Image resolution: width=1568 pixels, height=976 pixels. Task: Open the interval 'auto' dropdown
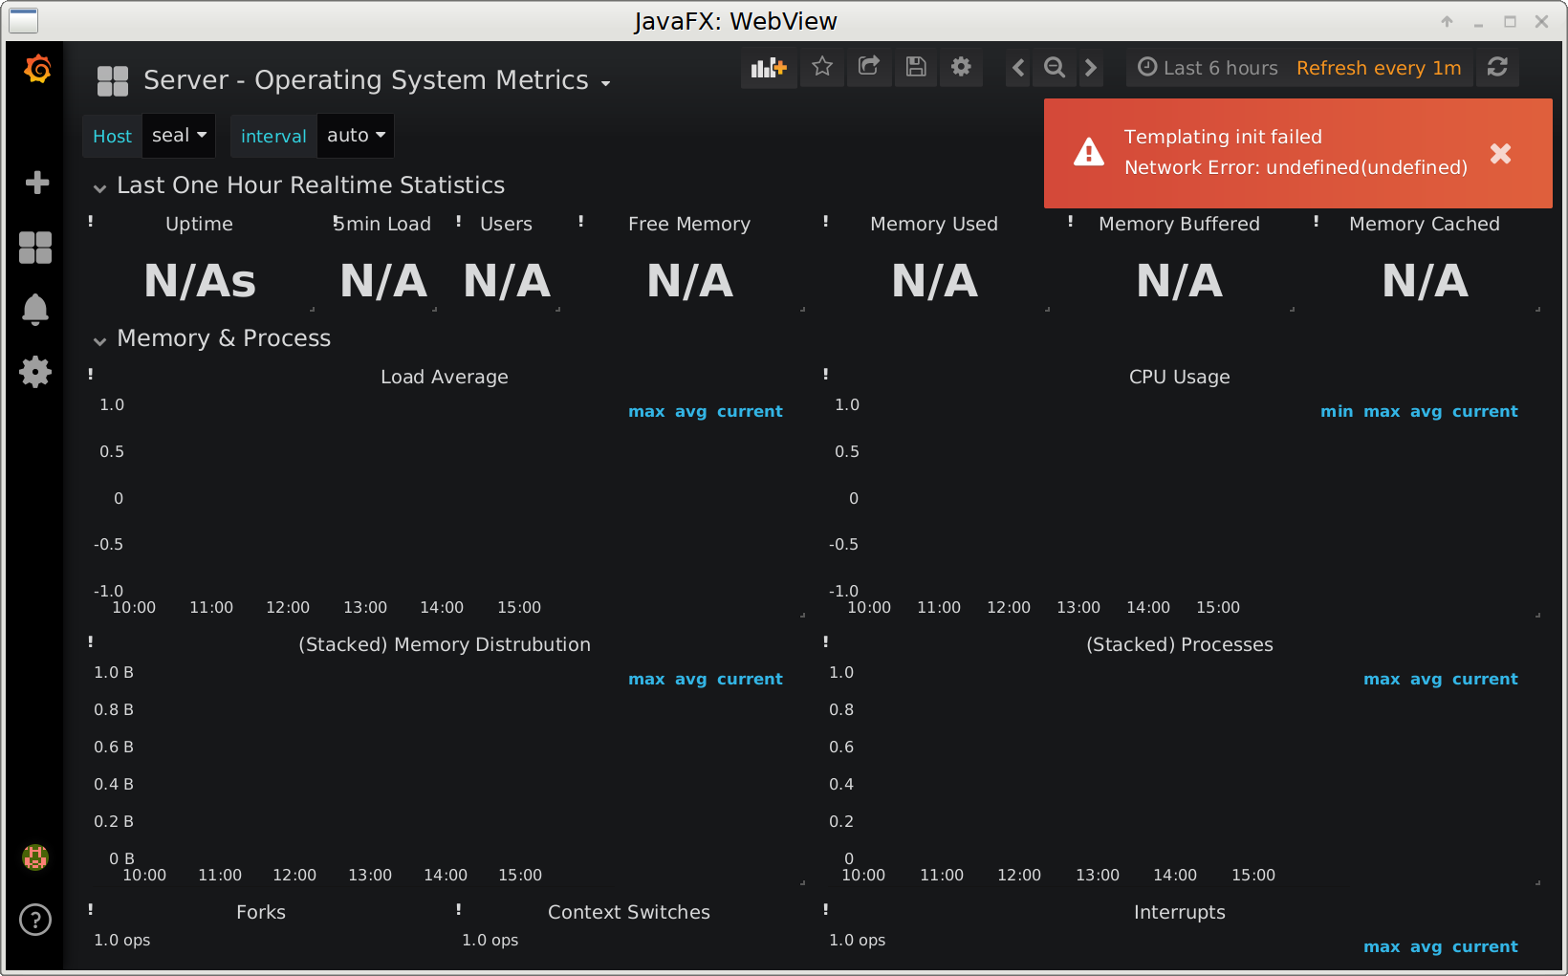tap(355, 135)
